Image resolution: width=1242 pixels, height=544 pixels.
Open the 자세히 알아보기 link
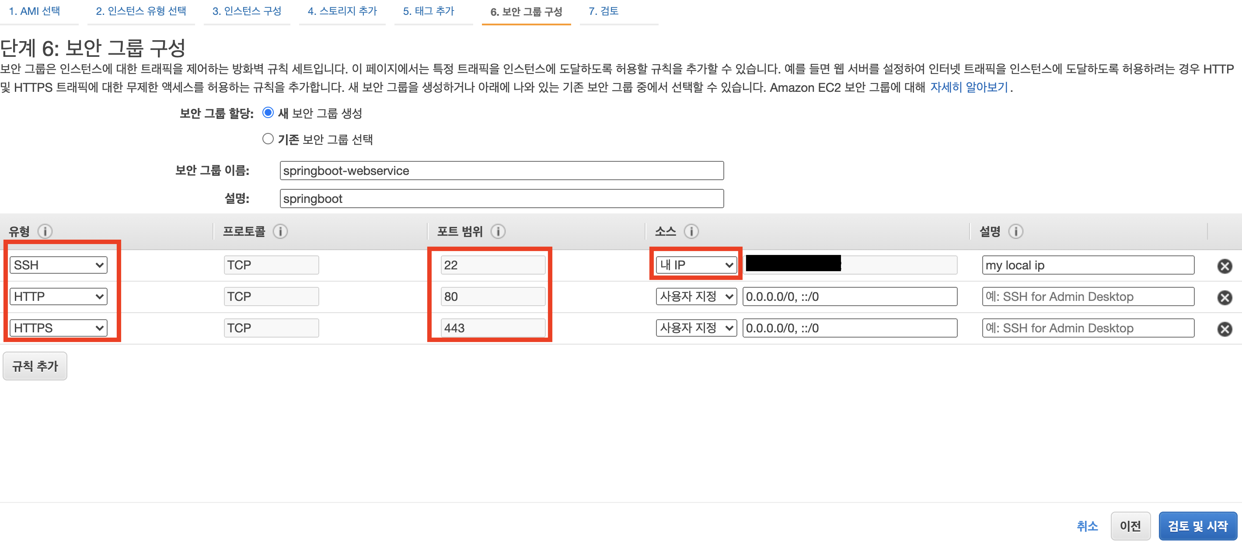coord(969,87)
